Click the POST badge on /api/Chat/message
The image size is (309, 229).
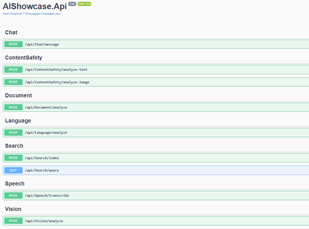13,44
